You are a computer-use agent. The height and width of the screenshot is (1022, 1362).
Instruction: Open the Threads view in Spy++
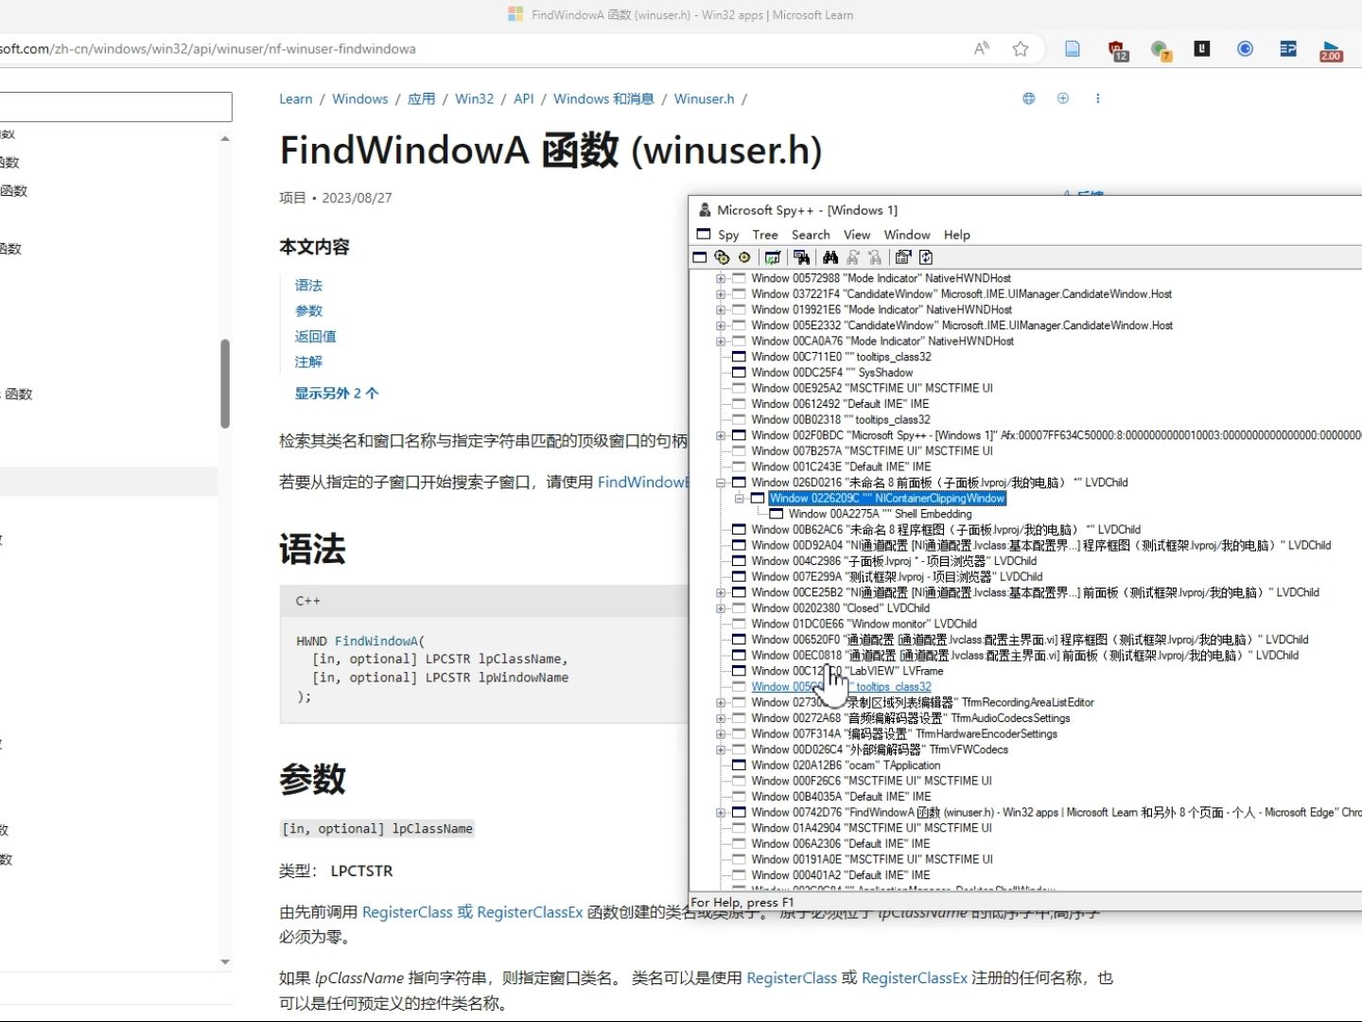coord(743,256)
